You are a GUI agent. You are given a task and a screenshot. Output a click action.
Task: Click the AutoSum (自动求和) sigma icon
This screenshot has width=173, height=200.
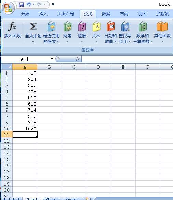pyautogui.click(x=33, y=26)
